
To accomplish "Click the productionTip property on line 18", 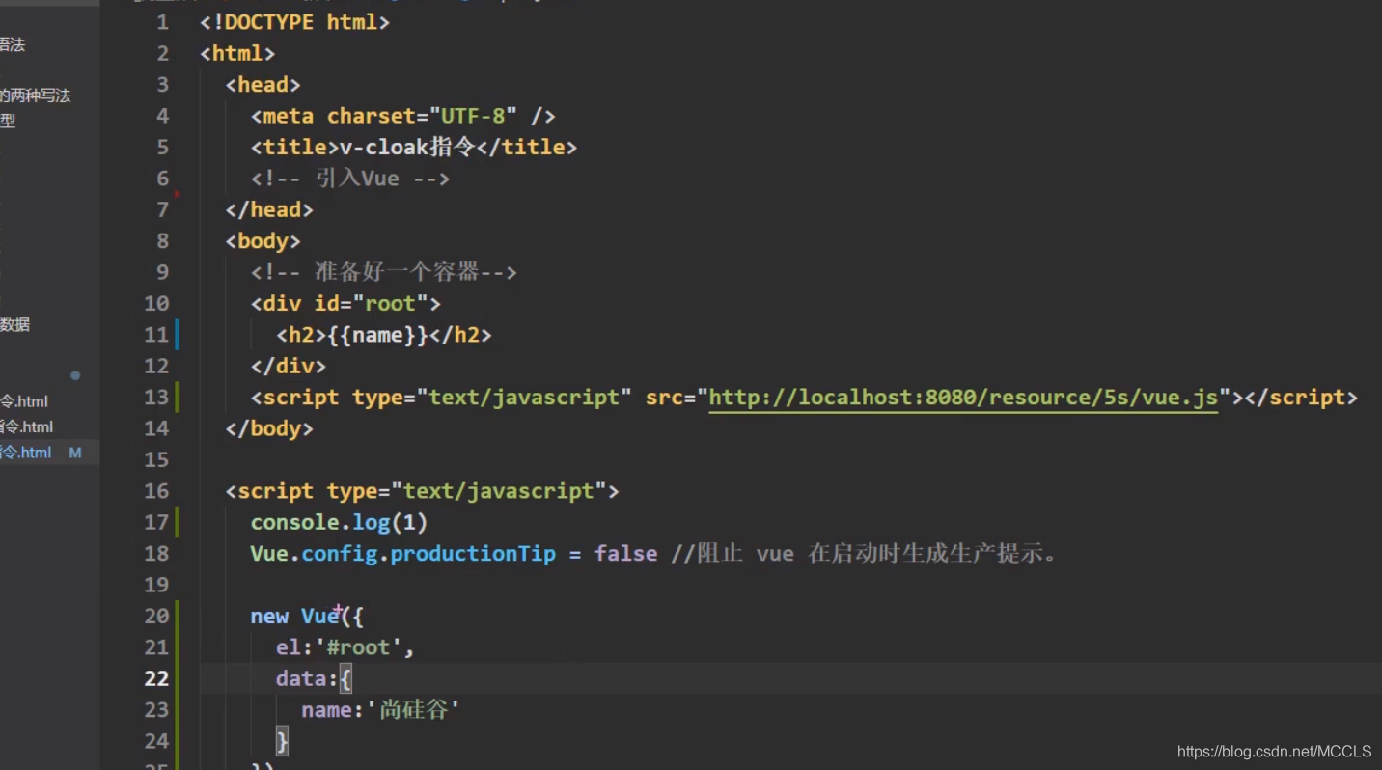I will pos(473,554).
